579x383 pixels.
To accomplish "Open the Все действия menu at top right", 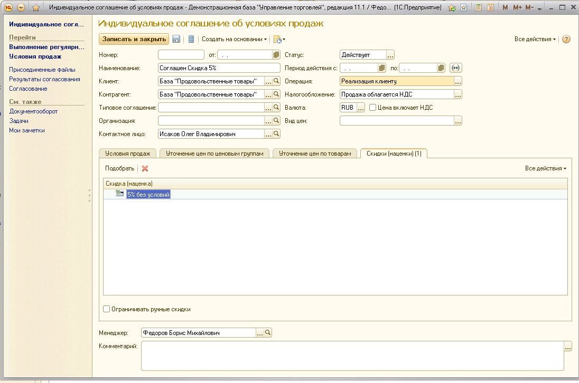I will [x=535, y=39].
